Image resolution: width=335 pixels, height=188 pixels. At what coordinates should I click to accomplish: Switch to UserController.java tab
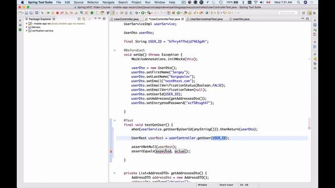(126, 19)
